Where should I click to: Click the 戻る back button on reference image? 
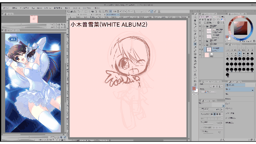[x=12, y=39]
